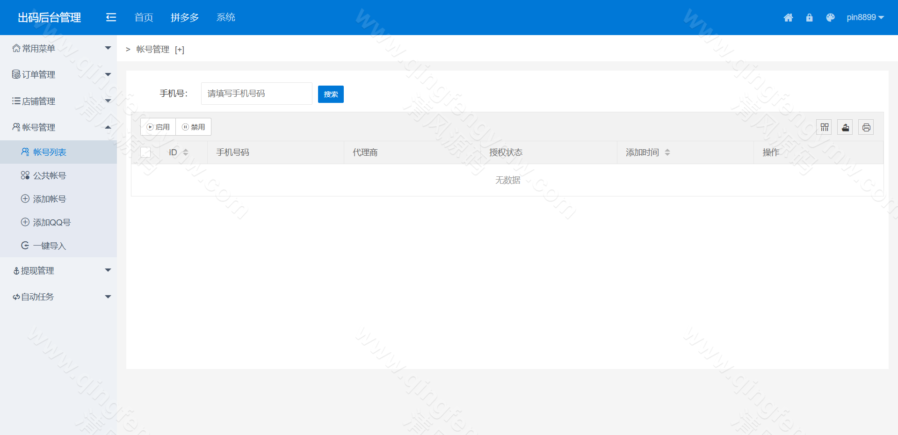This screenshot has width=898, height=435.
Task: Click the print table icon
Action: 866,127
